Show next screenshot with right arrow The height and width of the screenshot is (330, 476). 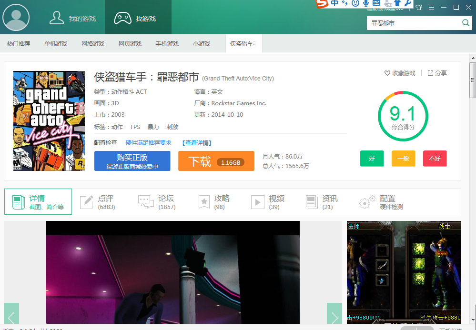click(x=334, y=316)
